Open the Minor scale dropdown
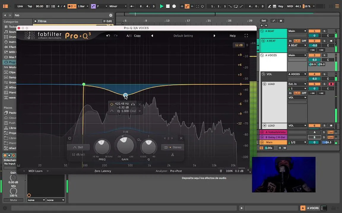 pyautogui.click(x=118, y=6)
